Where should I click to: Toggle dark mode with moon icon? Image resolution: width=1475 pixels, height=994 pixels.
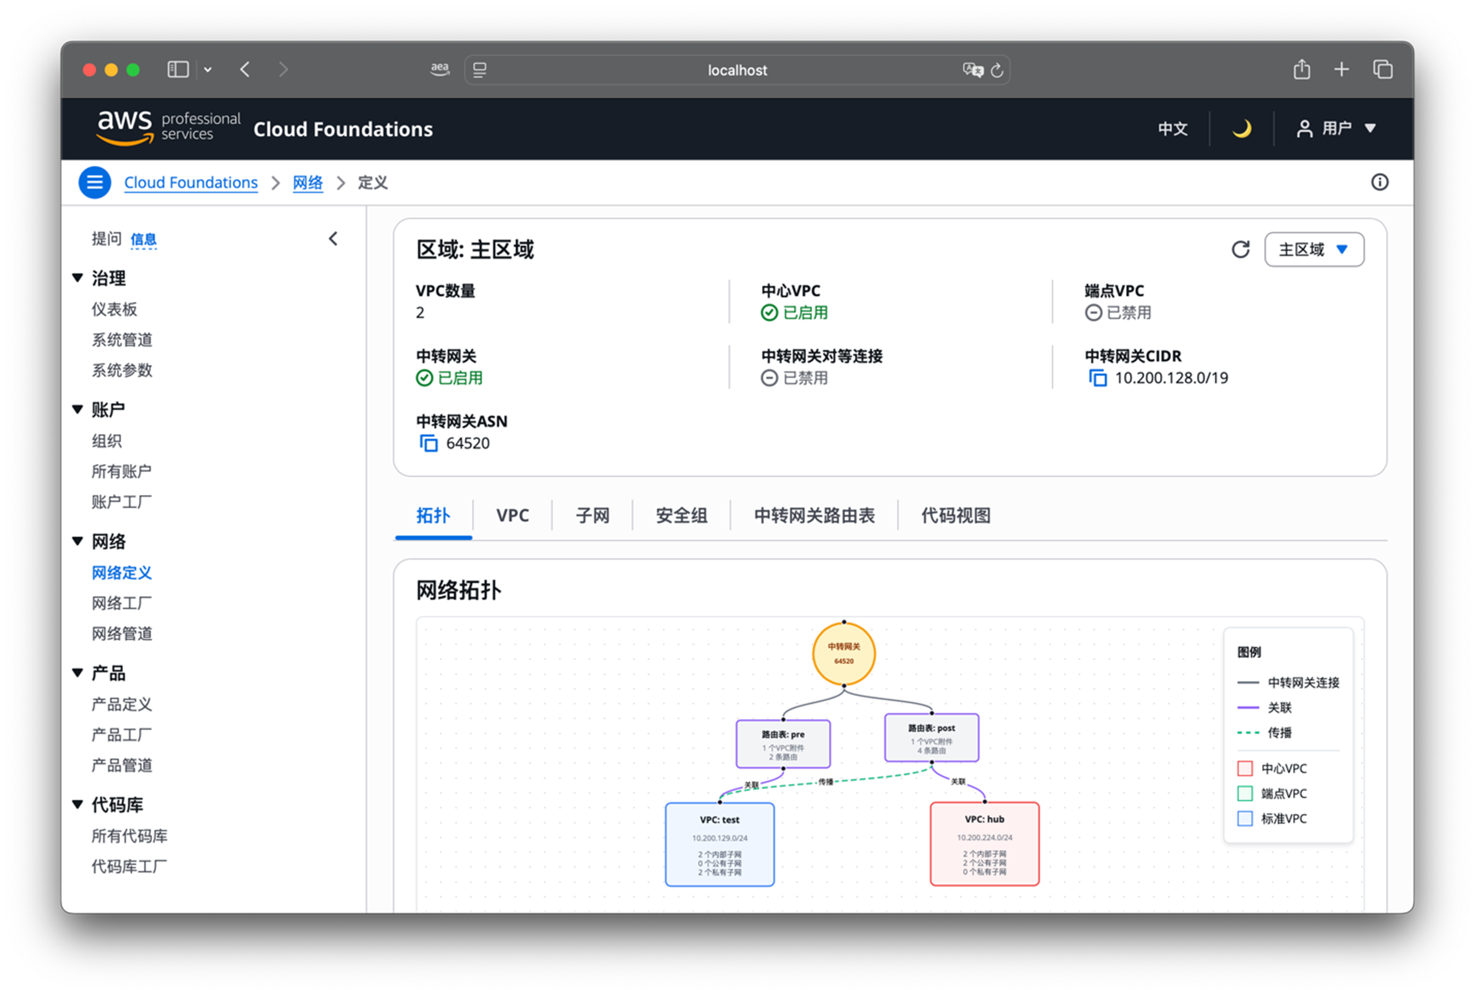tap(1241, 129)
